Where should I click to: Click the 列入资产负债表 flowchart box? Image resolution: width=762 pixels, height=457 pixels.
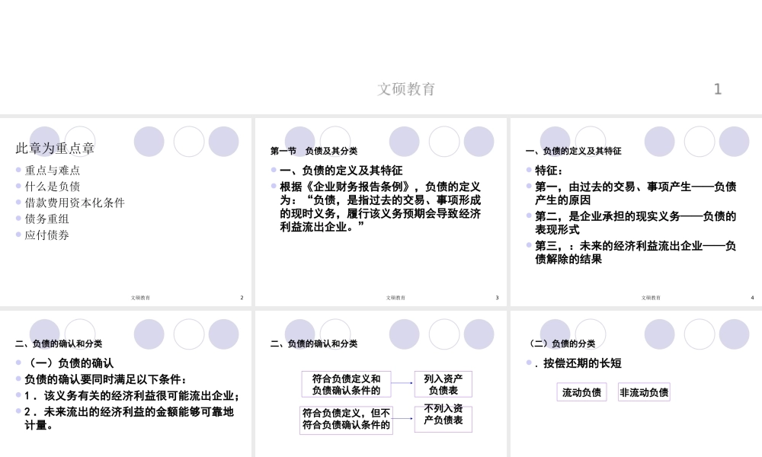443,384
